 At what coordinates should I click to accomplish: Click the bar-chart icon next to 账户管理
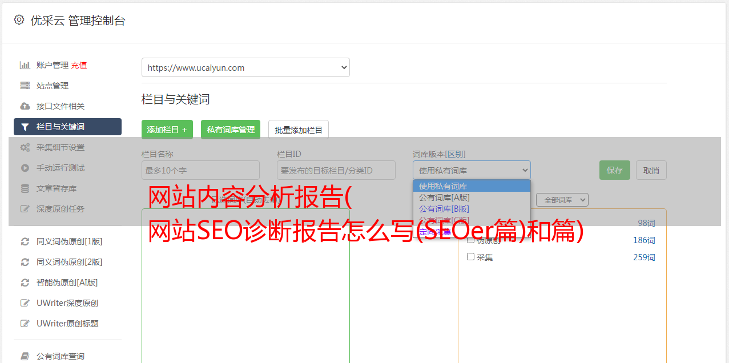click(x=25, y=65)
